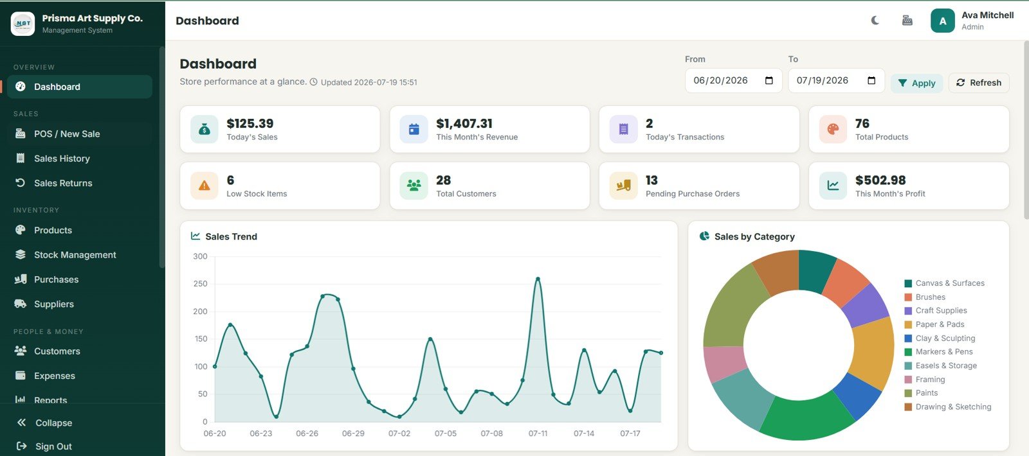The image size is (1029, 456).
Task: Click the To date field
Action: point(836,80)
